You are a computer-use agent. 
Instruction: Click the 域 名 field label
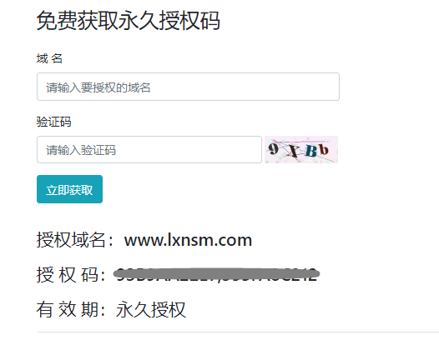[49, 58]
